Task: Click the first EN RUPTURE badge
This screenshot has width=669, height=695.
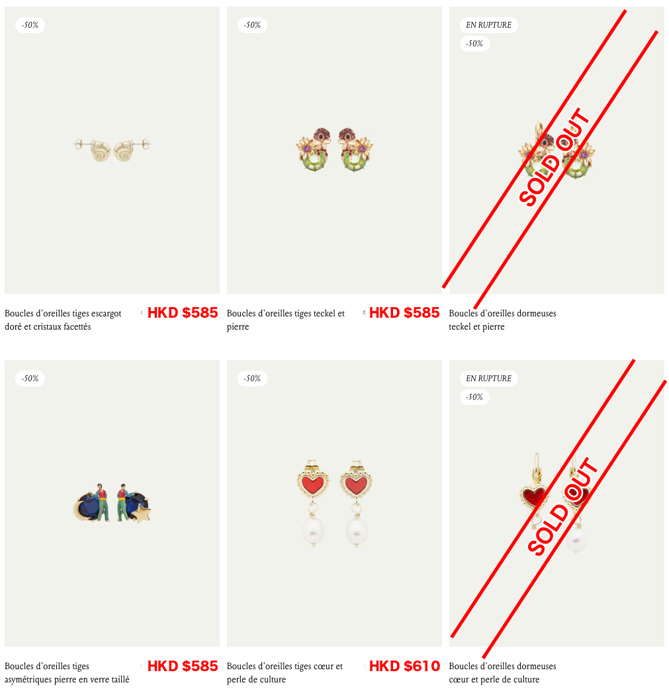Action: (x=488, y=25)
